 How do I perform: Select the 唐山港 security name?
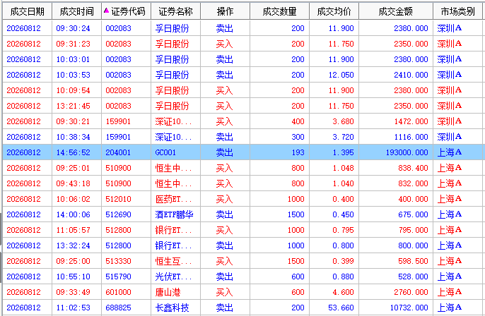[x=168, y=292]
